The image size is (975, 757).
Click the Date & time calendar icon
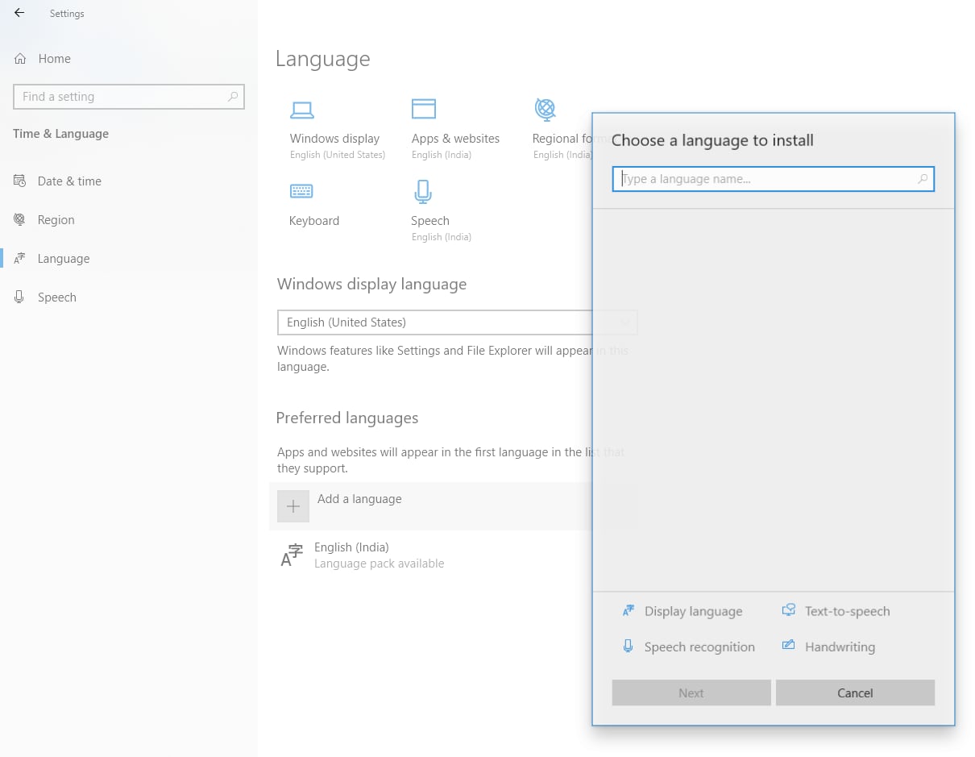(20, 181)
